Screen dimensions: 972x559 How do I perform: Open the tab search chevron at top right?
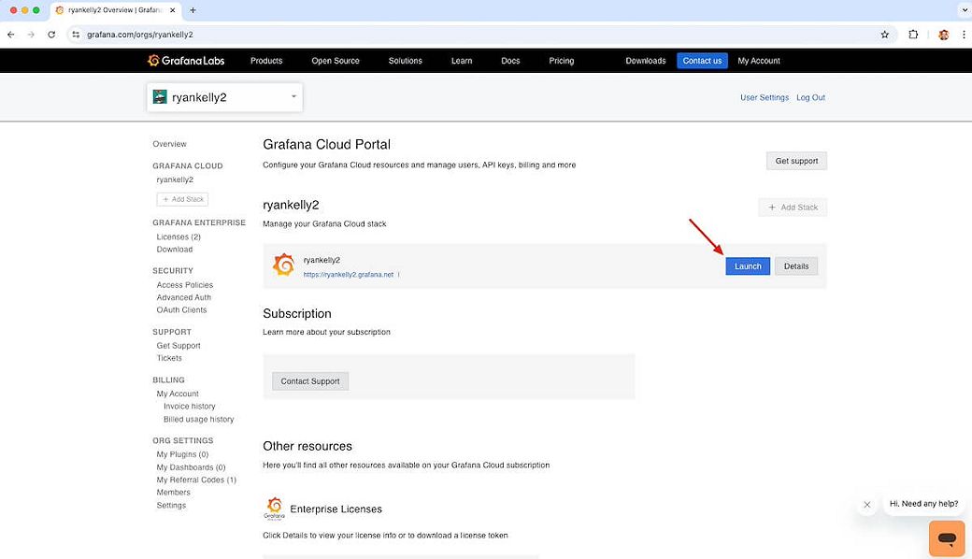964,10
